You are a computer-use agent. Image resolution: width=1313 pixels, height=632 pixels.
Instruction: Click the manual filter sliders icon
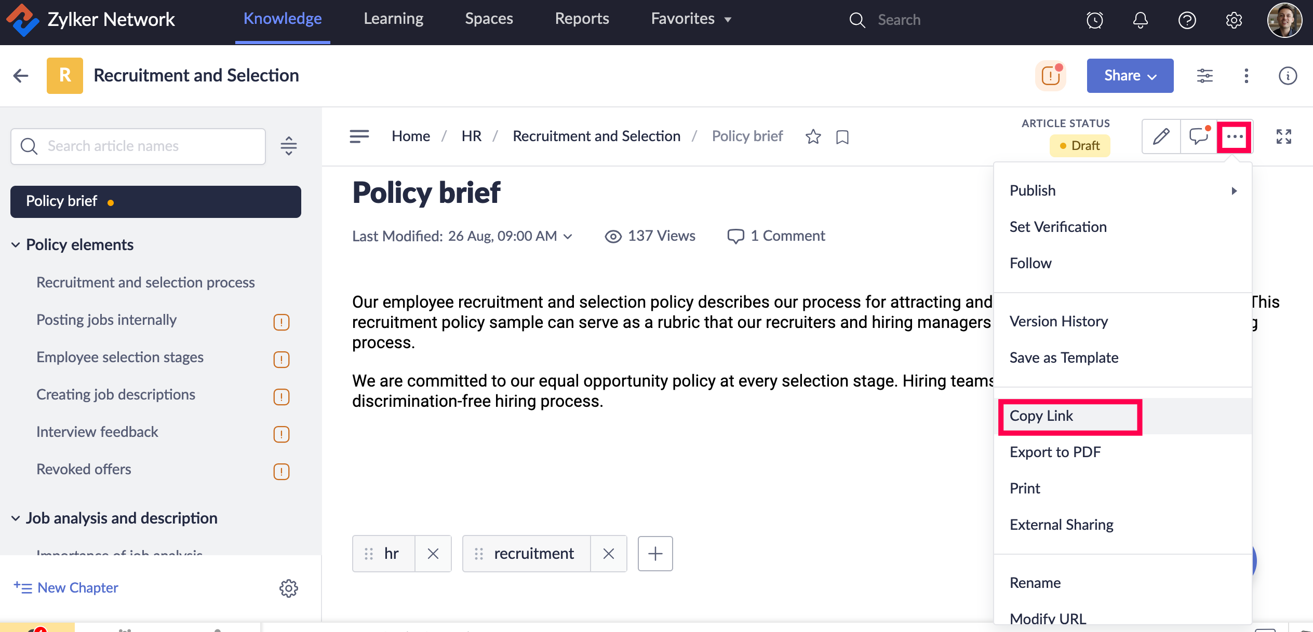click(x=1204, y=76)
